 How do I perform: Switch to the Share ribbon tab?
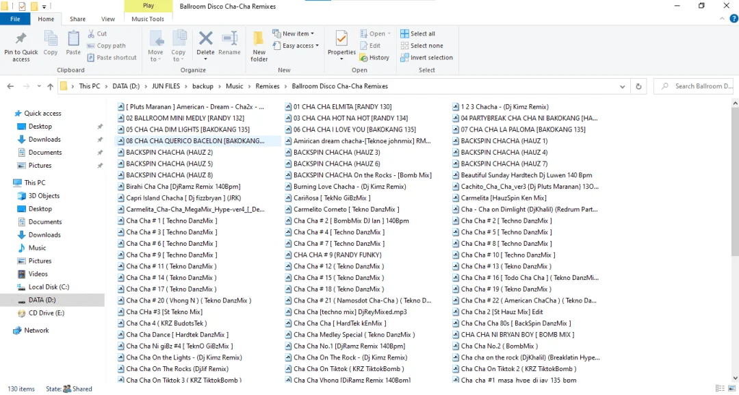click(78, 19)
